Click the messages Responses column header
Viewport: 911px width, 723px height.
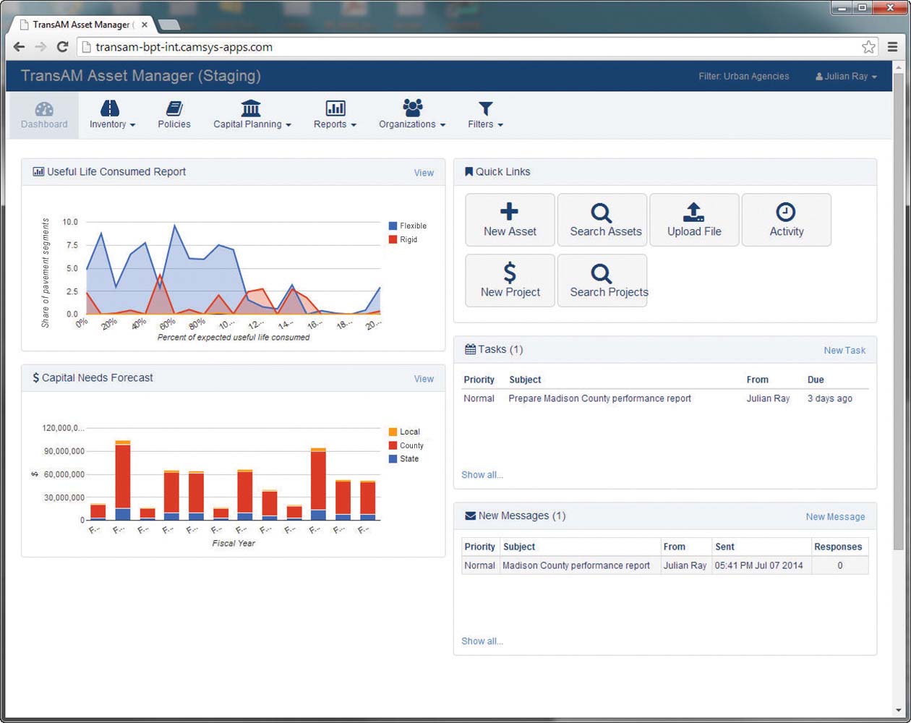[838, 547]
